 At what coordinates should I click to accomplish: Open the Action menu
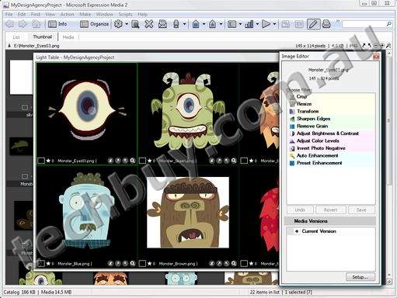tap(67, 14)
